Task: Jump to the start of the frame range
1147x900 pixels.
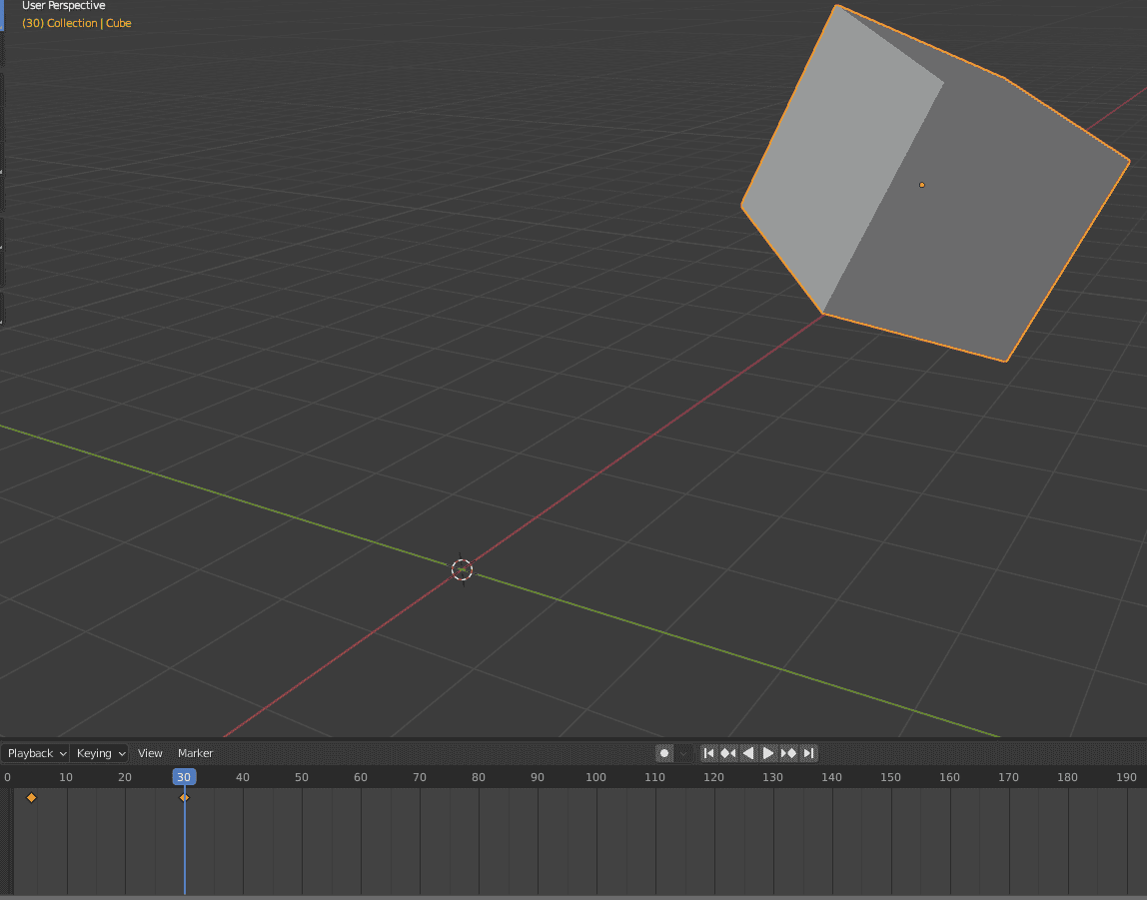Action: coord(709,753)
